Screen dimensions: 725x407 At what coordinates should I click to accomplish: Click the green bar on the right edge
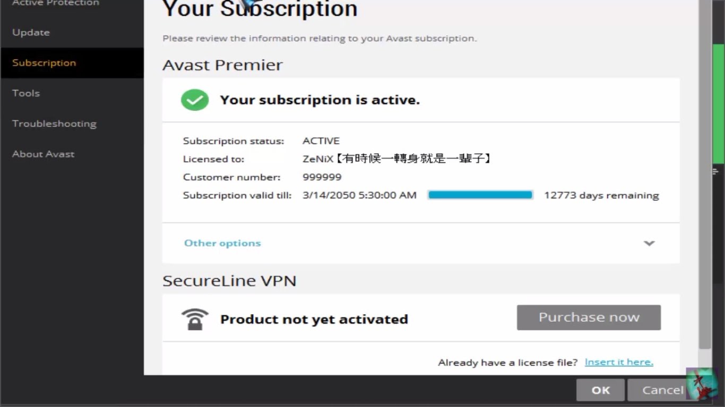click(719, 106)
